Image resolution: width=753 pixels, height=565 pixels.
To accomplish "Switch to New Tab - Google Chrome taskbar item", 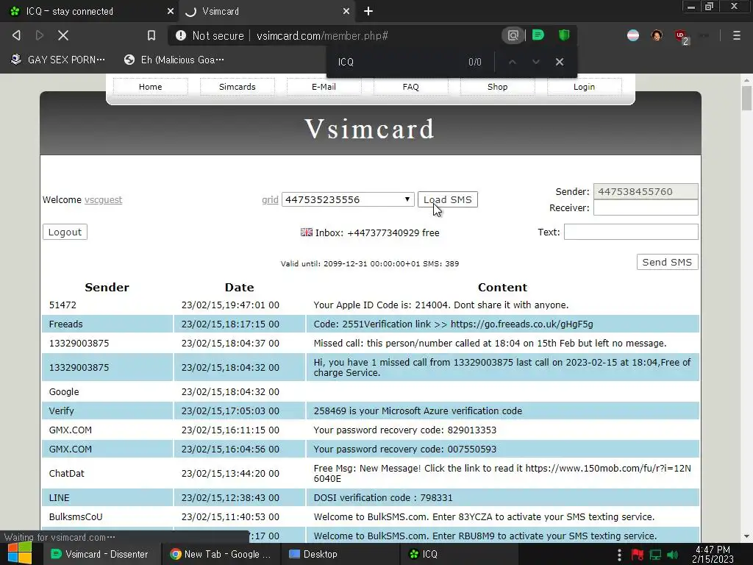I will pos(221,554).
